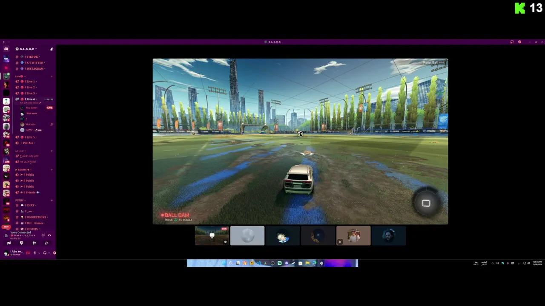
Task: Open the help icon in Discord title bar
Action: 519,42
